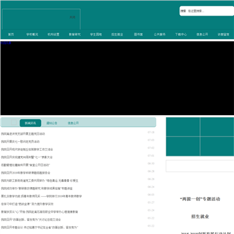Viewport: 234px width, 234px height.
Task: Go to the 学生园地 section
Action: (x=96, y=34)
